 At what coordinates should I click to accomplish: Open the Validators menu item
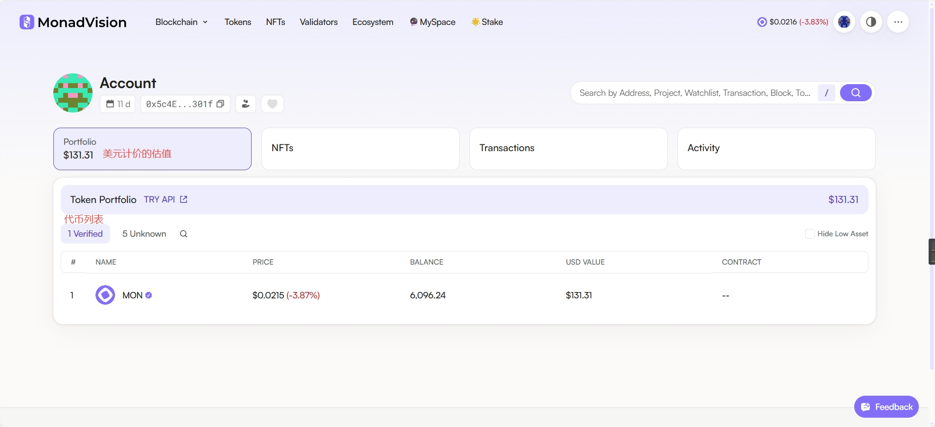319,22
